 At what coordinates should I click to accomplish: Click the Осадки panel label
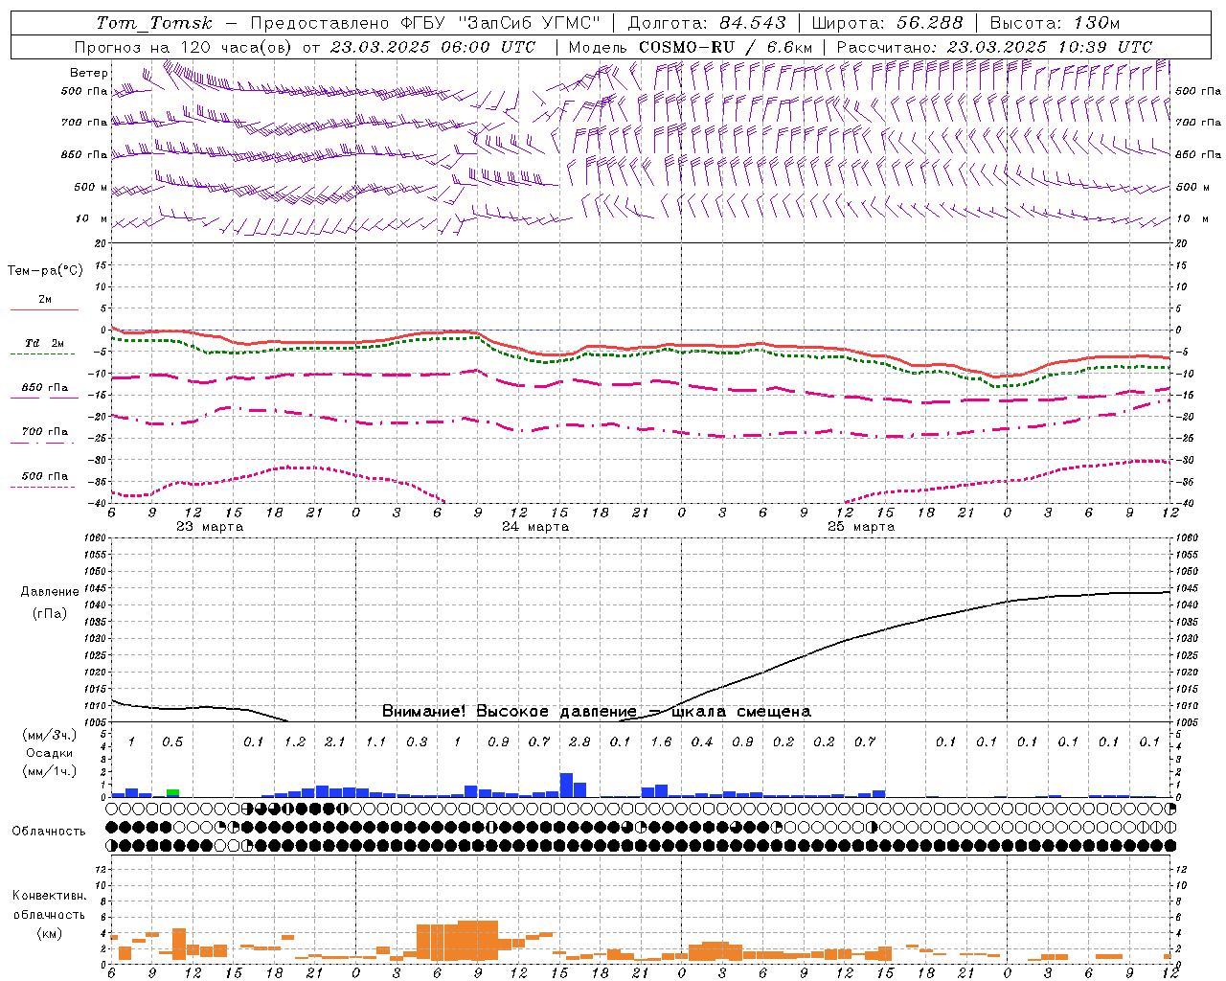pyautogui.click(x=47, y=754)
